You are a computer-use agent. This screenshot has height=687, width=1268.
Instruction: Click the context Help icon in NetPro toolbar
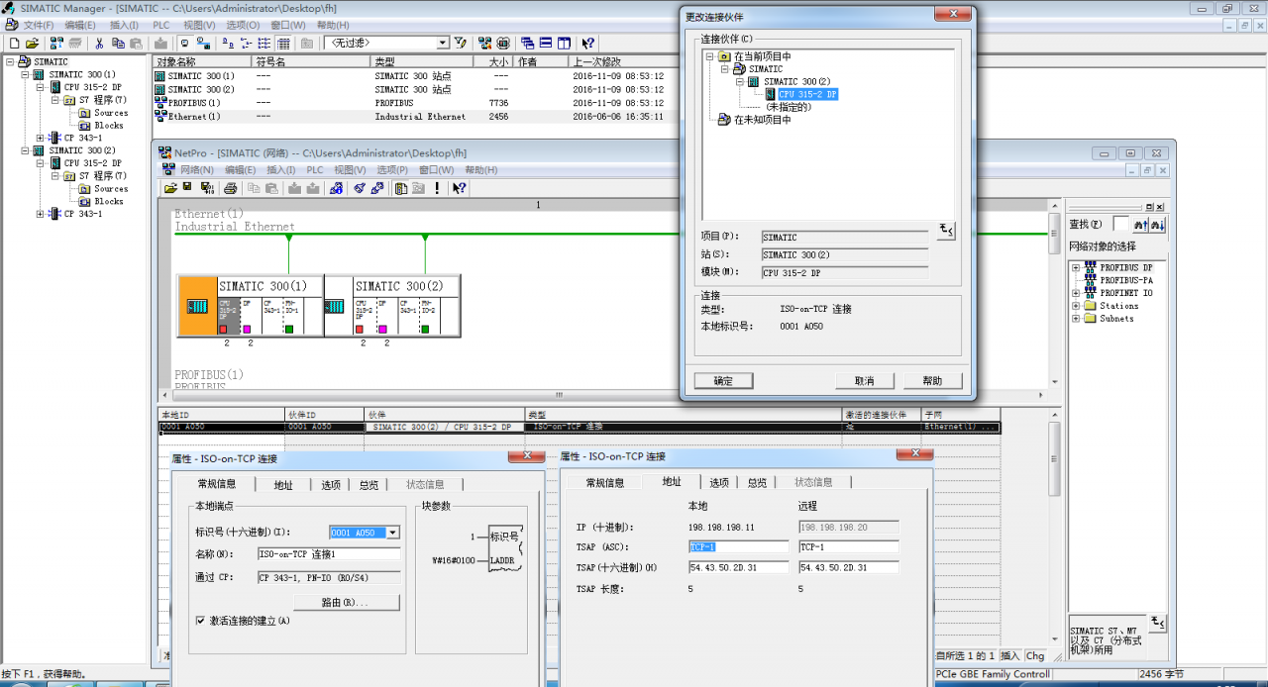460,188
